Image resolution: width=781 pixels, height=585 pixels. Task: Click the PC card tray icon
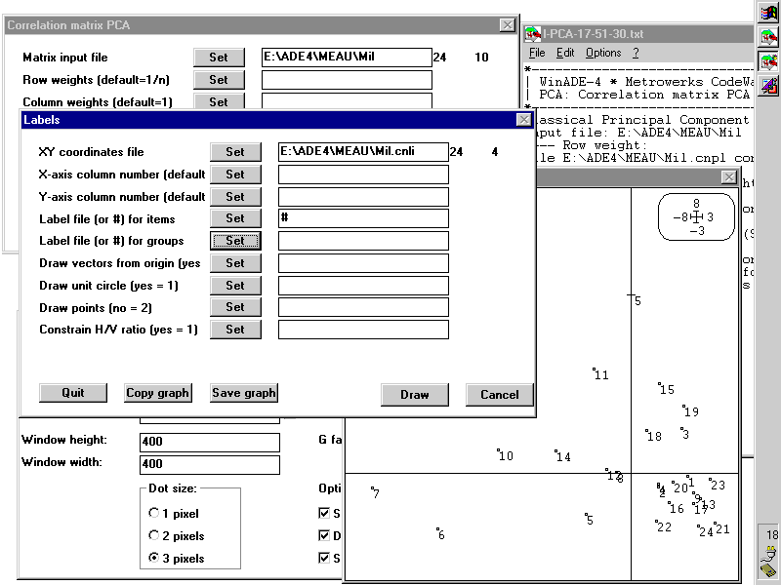point(770,569)
